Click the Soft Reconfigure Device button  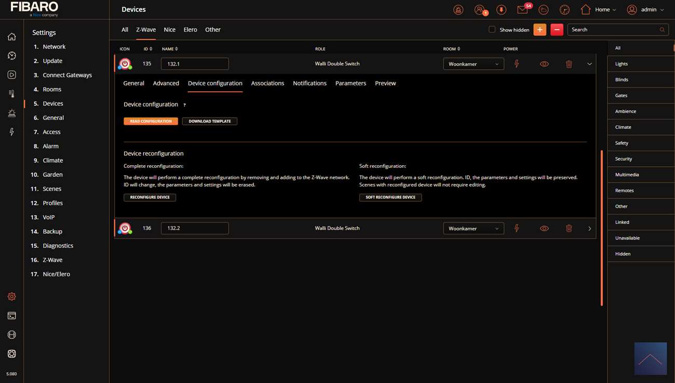point(390,197)
